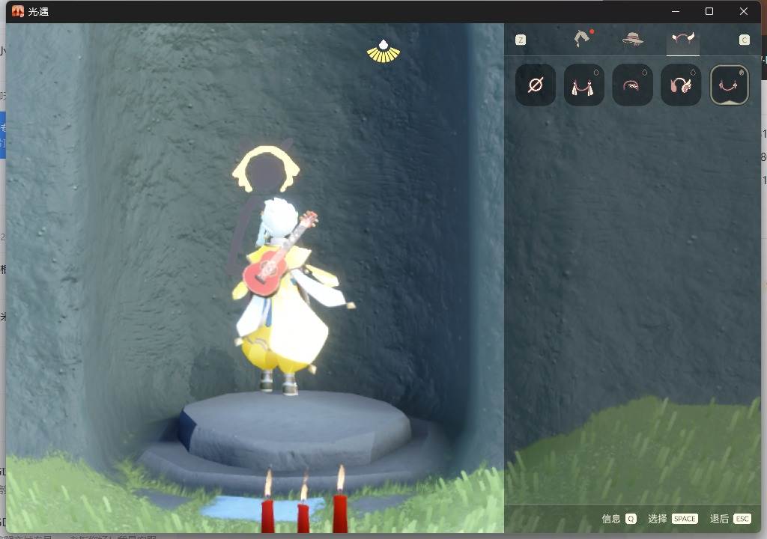Switch to the hair style tab
The width and height of the screenshot is (767, 539).
(x=583, y=38)
